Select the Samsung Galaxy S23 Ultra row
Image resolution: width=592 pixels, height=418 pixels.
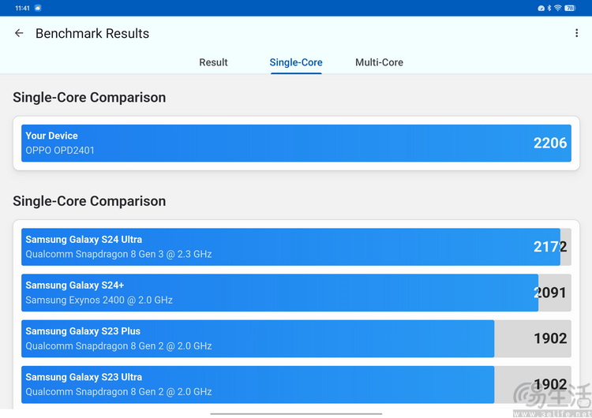pyautogui.click(x=296, y=384)
